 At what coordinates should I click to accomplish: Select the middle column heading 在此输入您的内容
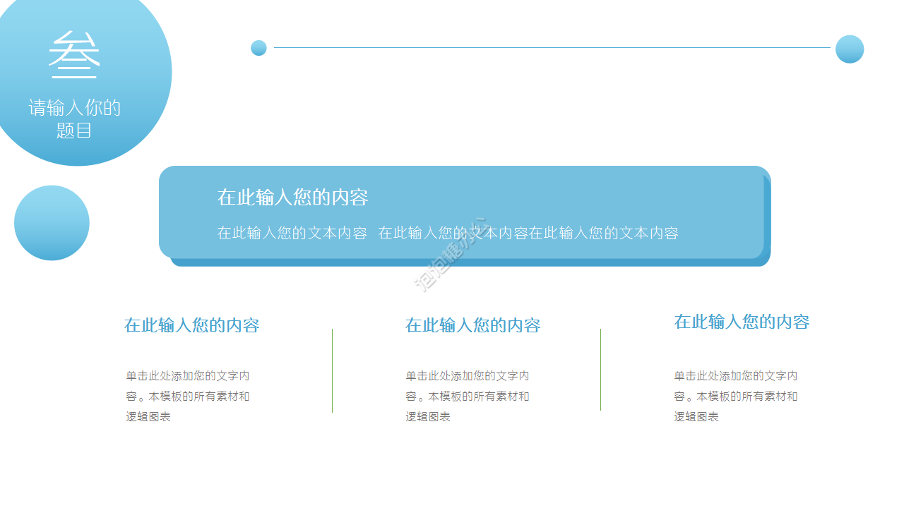click(472, 325)
